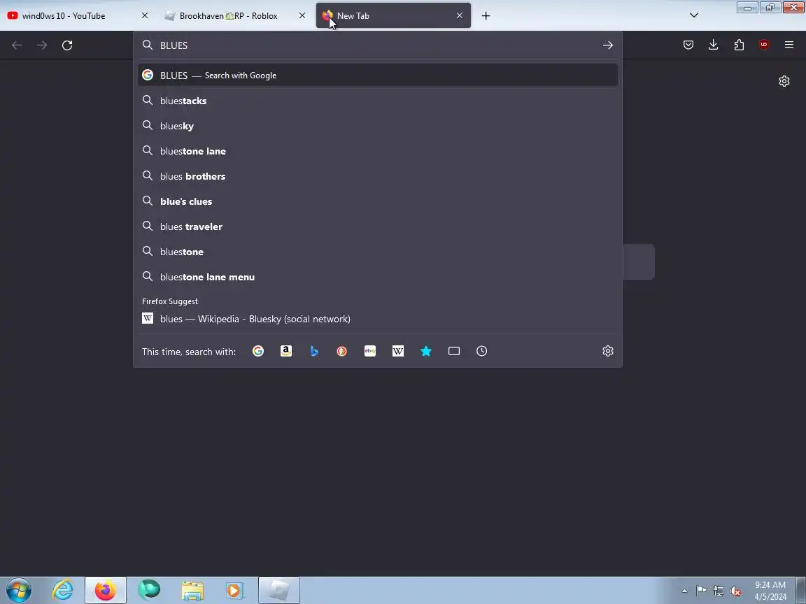The image size is (806, 604).
Task: Select the New Tab tab
Action: [393, 16]
